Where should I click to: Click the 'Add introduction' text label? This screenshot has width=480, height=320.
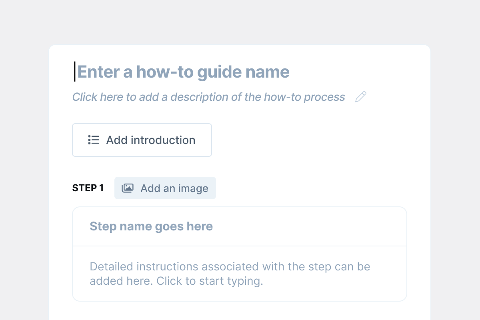pos(151,140)
